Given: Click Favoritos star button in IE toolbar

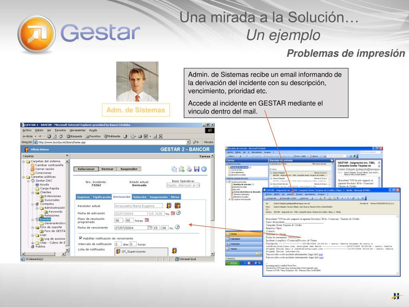Looking at the screenshot, I should 93,136.
